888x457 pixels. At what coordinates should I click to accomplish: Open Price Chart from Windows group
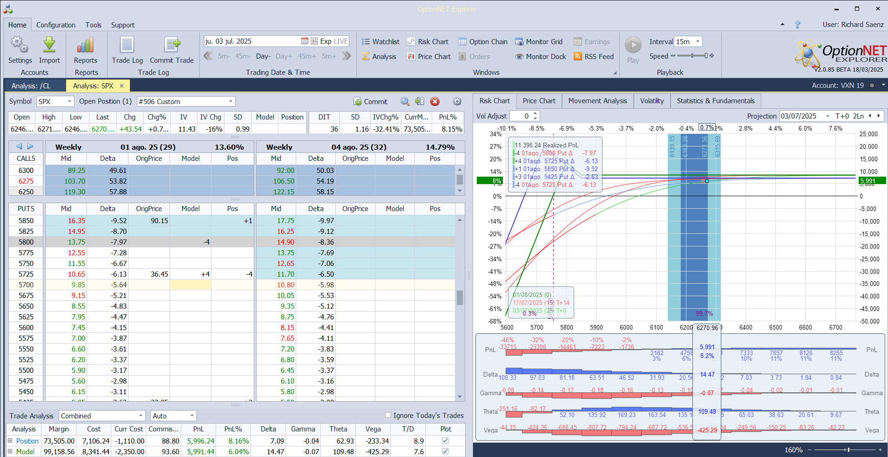click(x=429, y=57)
